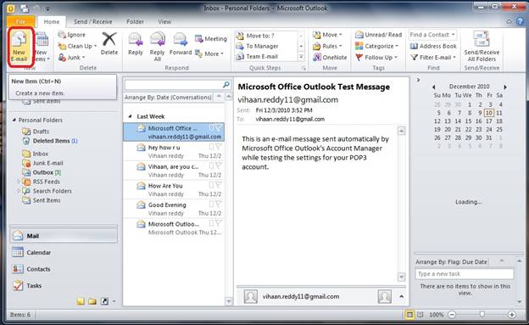Click the Find a Contact box
Viewport: 529px width, 325px height.
pos(432,35)
